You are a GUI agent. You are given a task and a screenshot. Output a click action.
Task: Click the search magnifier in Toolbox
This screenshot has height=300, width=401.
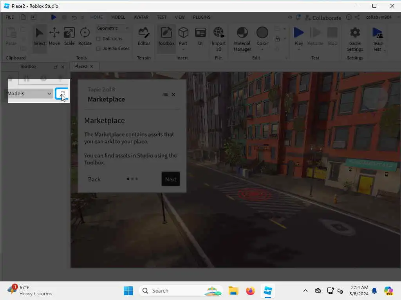coord(62,94)
